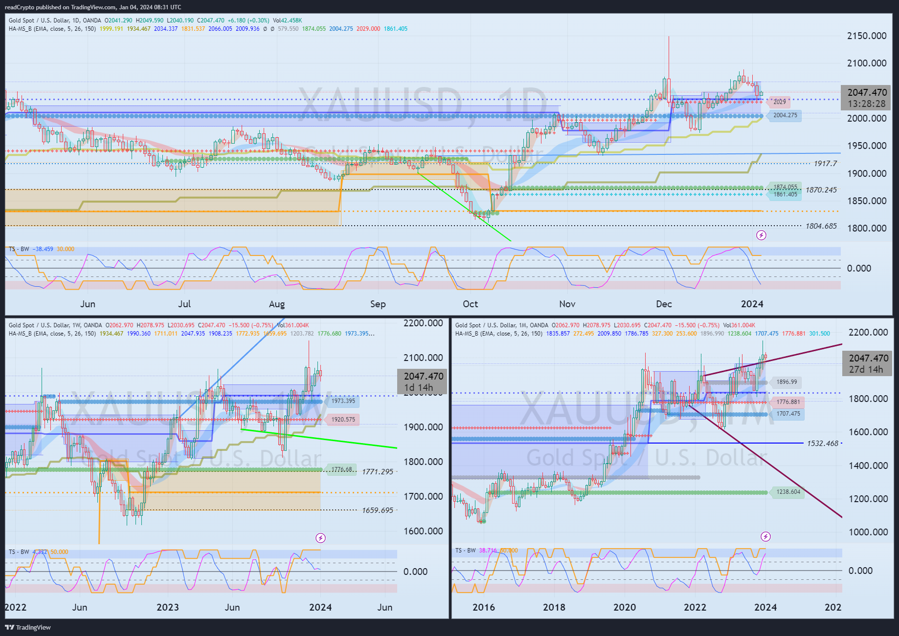
Task: Click the 'Dec' label on the daily time axis
Action: point(664,304)
